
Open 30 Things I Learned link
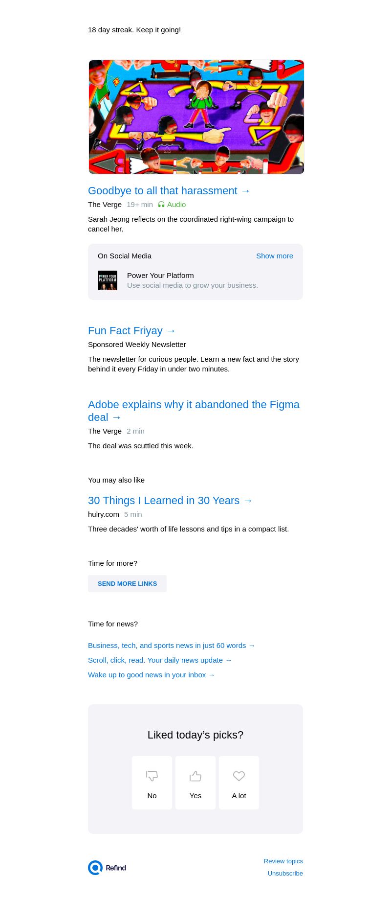pyautogui.click(x=170, y=501)
